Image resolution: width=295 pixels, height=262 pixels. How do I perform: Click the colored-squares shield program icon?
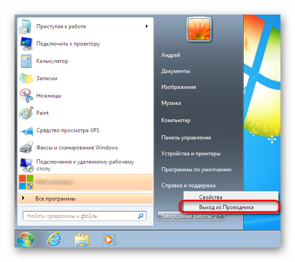26,182
